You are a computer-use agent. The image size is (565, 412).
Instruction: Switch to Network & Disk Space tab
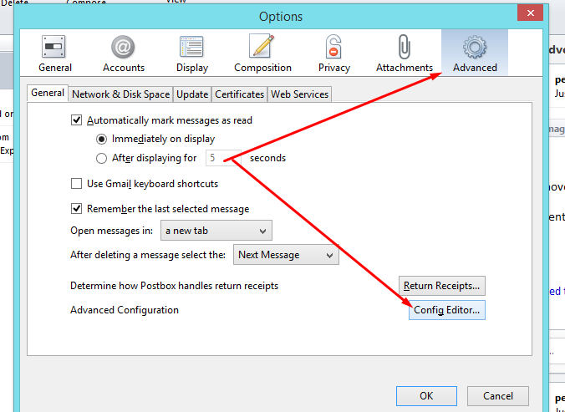[120, 94]
